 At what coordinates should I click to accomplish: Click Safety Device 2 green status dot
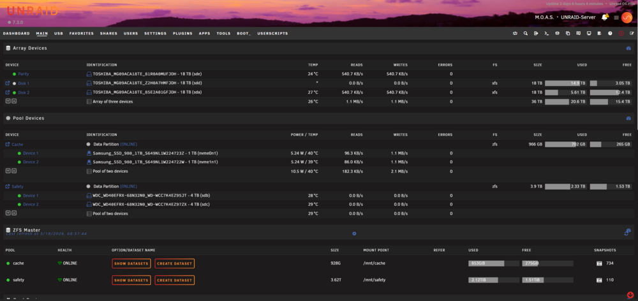click(x=19, y=204)
